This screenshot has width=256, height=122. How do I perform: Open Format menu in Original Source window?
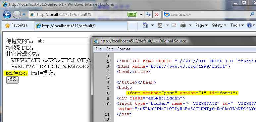click(124, 49)
